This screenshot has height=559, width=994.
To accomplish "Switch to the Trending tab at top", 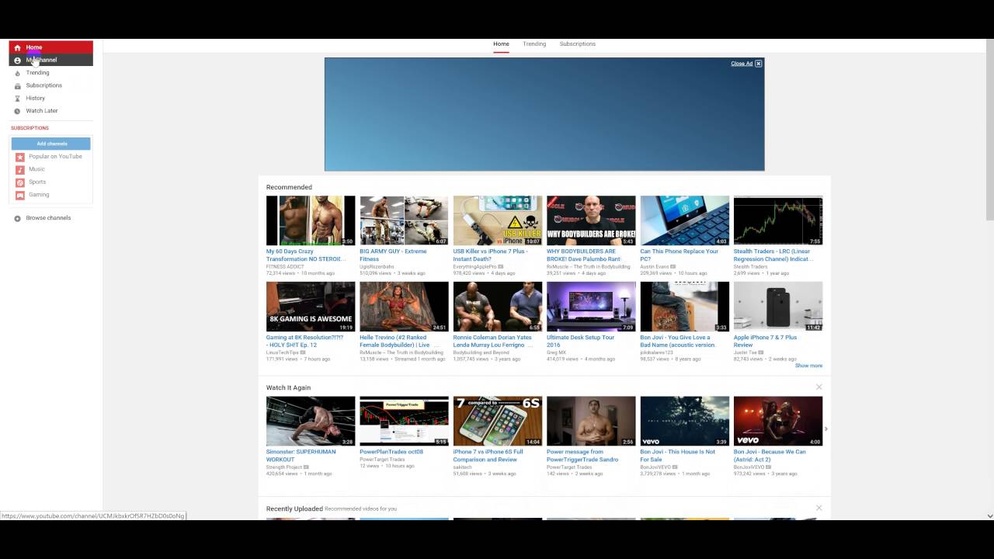I will pos(534,44).
